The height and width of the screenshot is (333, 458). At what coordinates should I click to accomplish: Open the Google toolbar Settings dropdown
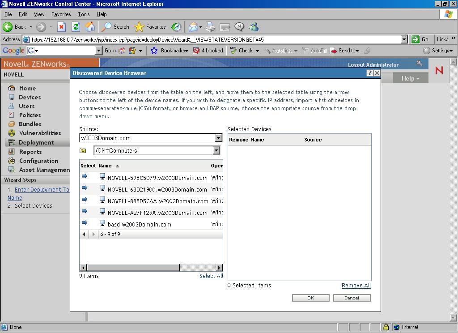coord(438,51)
